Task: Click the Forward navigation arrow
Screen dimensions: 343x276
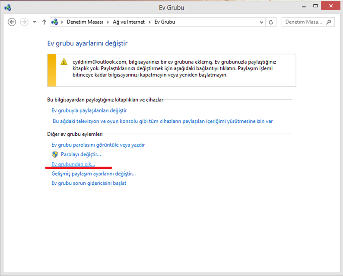Action: point(24,22)
